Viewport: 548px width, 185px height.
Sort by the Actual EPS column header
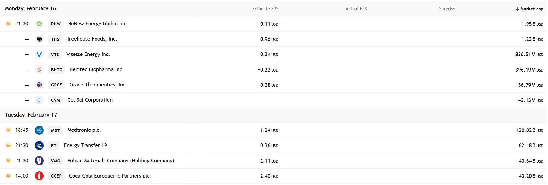[356, 9]
